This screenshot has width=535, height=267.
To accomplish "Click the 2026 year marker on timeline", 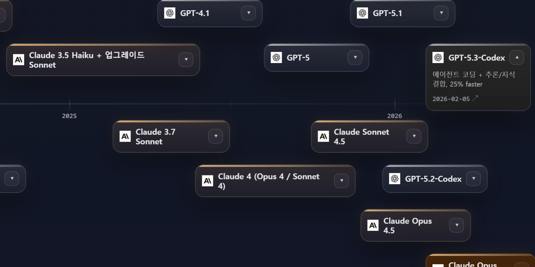I will point(395,116).
